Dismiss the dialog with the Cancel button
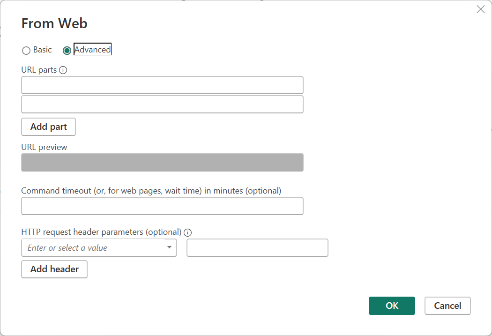Viewport: 492px width, 336px height. pyautogui.click(x=447, y=306)
